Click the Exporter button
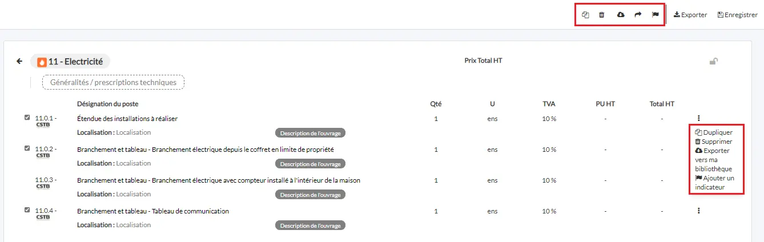 click(690, 15)
